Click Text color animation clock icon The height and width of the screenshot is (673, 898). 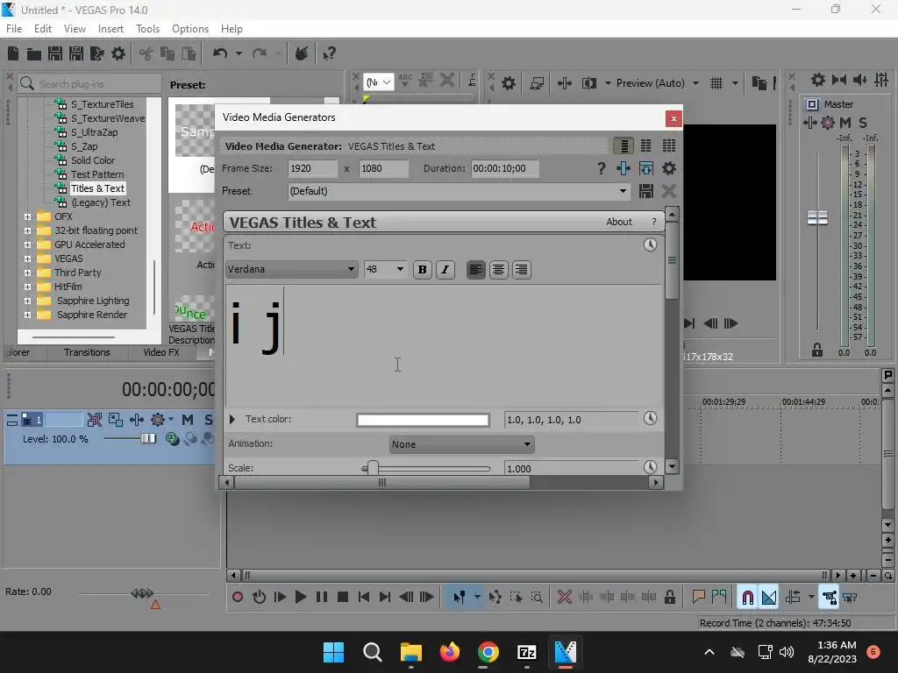(x=650, y=418)
